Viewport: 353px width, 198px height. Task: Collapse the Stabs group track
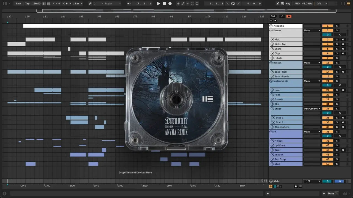pyautogui.click(x=272, y=109)
